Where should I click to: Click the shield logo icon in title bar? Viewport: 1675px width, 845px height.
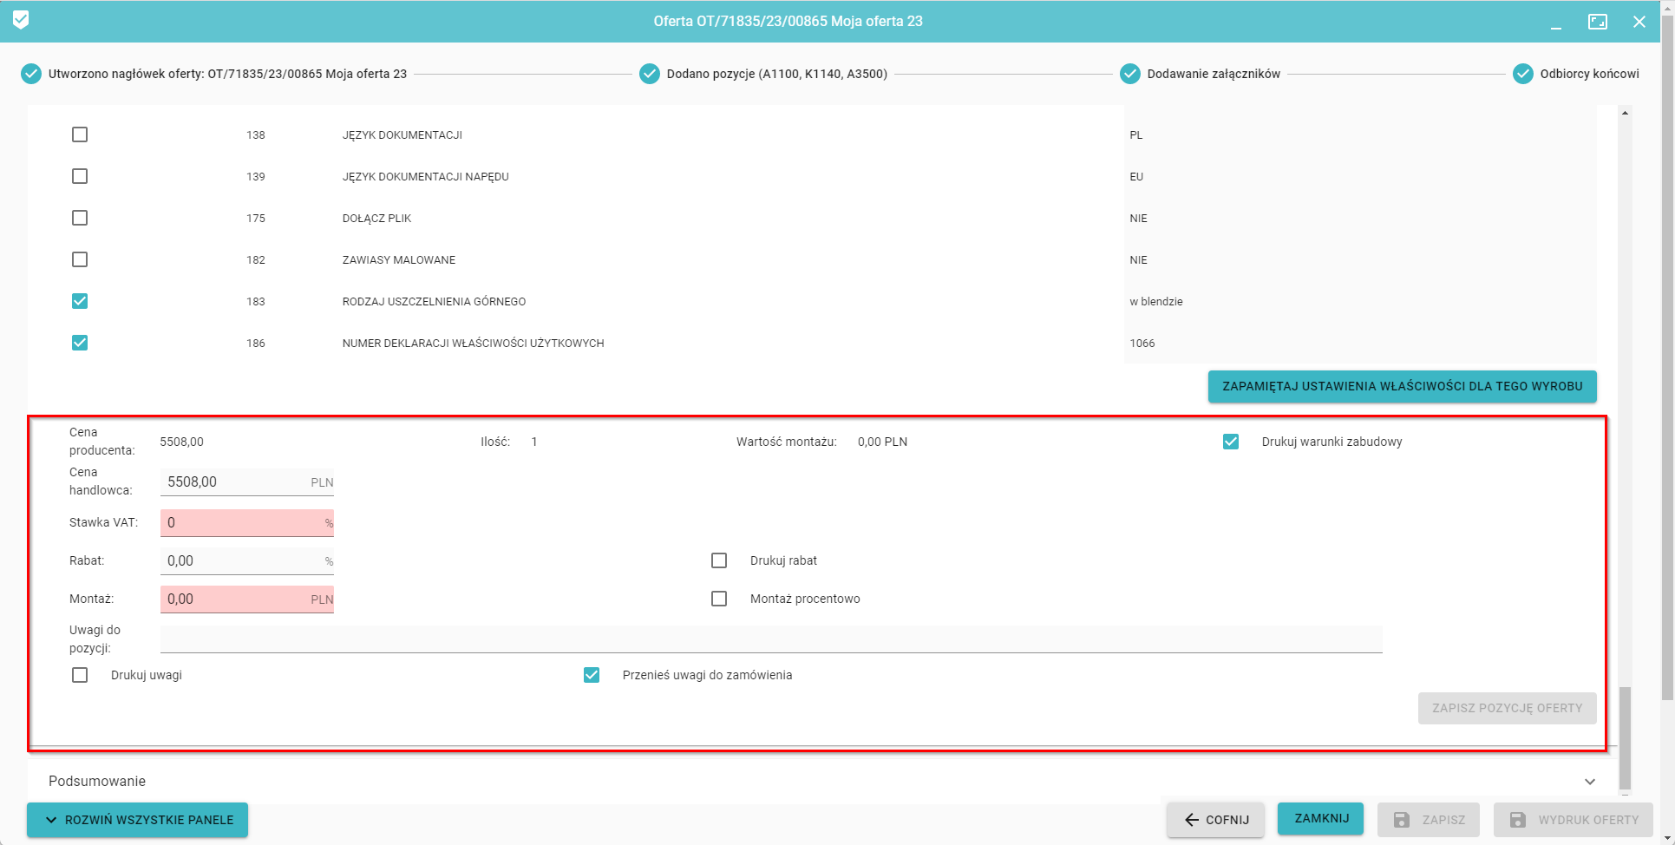pos(21,20)
